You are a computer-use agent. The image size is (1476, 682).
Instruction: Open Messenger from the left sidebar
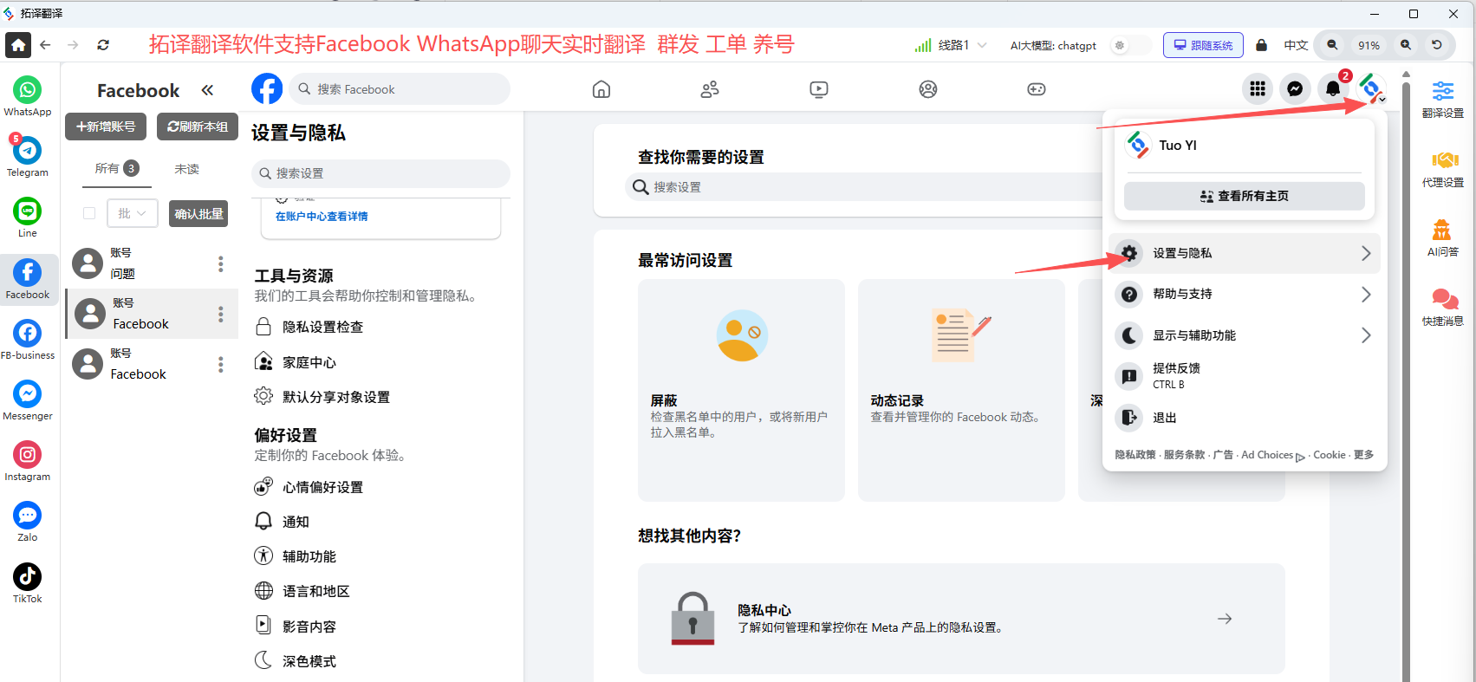click(27, 399)
